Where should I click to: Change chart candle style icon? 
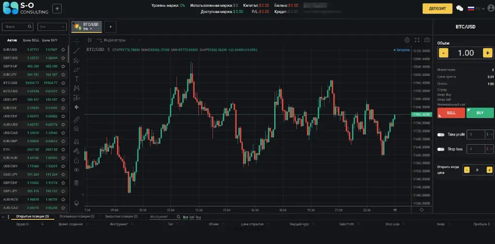89,40
